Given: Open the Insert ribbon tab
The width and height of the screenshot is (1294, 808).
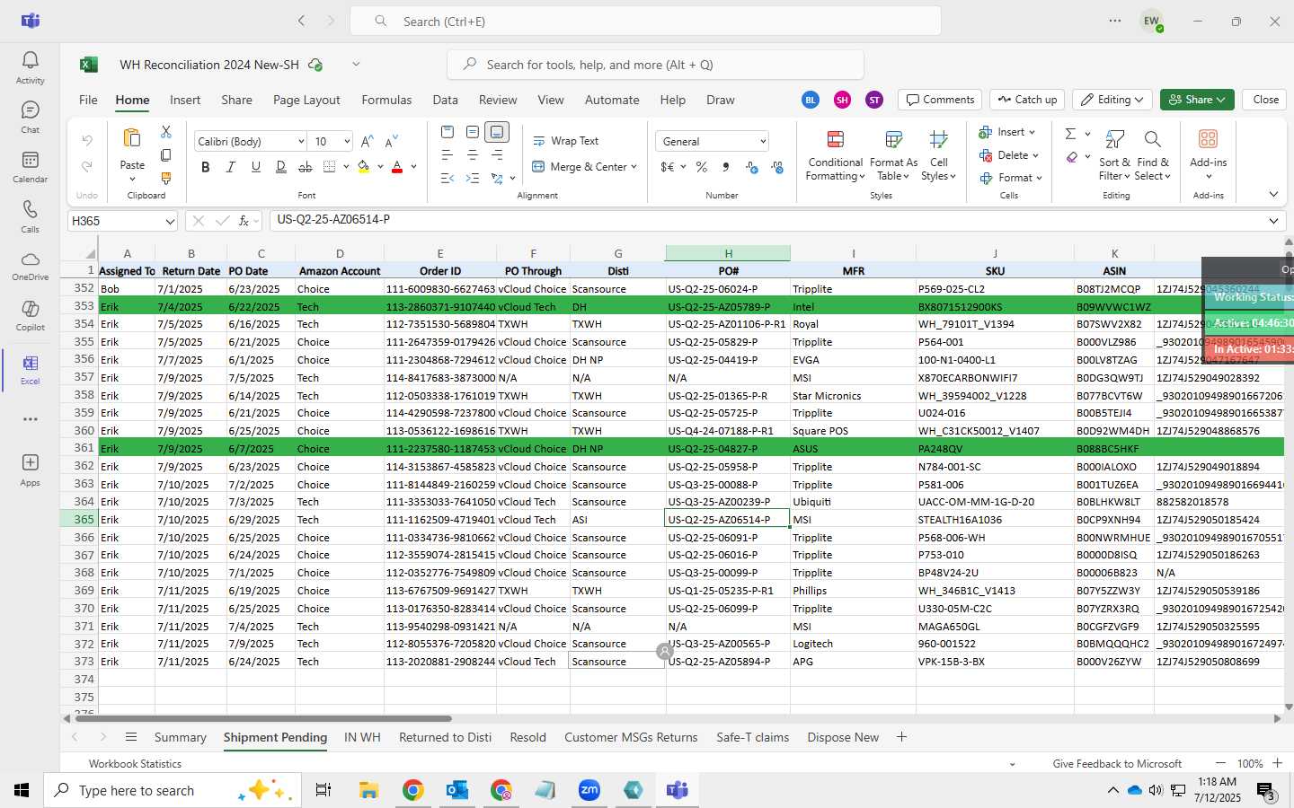Looking at the screenshot, I should coord(185,100).
